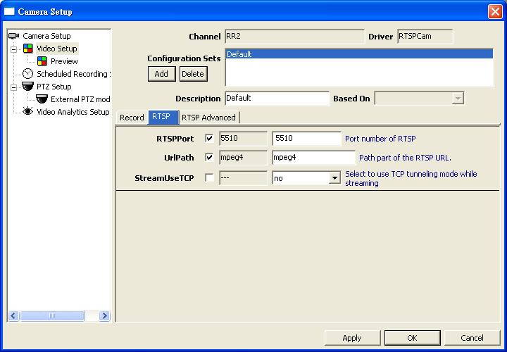Uncheck the UrlPath checkbox

point(209,158)
